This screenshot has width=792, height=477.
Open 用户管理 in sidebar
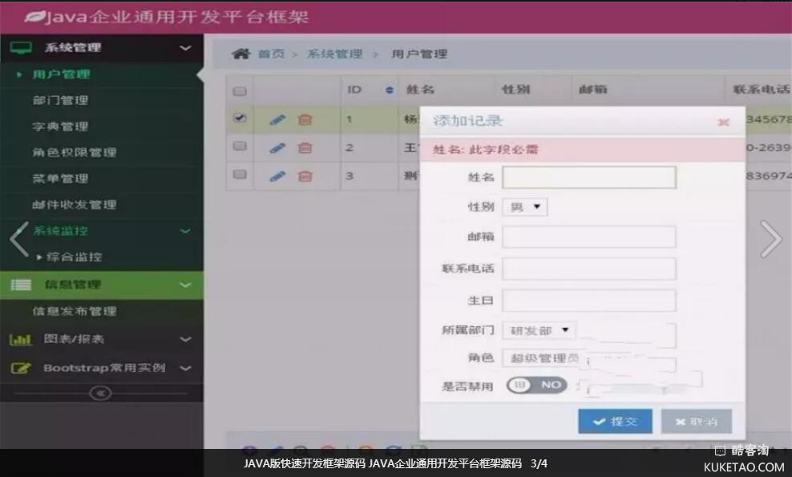coord(61,75)
